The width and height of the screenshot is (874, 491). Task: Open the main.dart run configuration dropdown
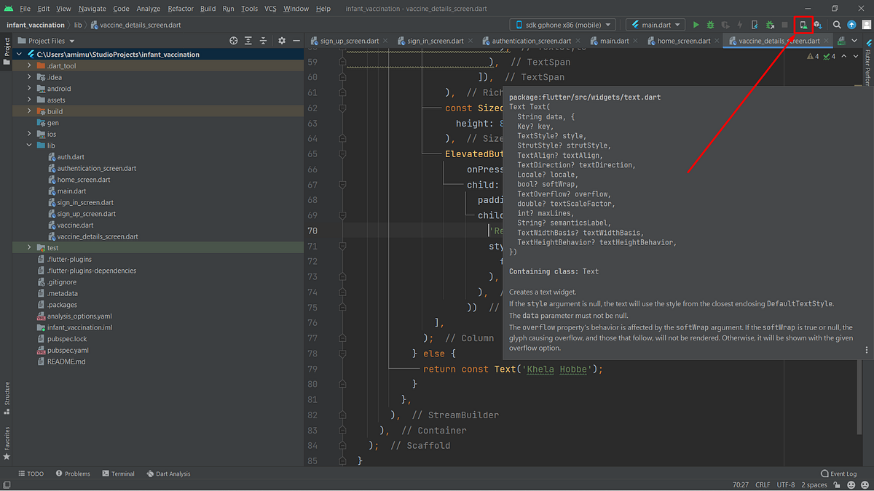653,24
